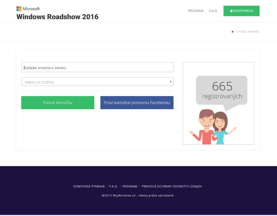Click the ©2015 MojWindows.sk copyright text
Image resolution: width=277 pixels, height=216 pixels.
[137, 195]
